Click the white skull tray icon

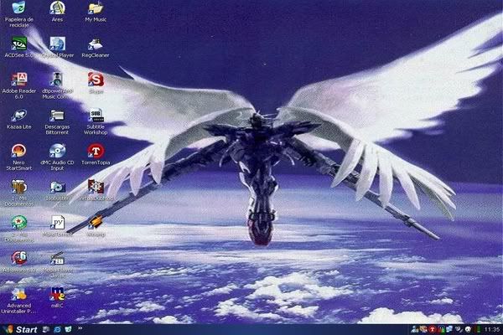point(468,329)
